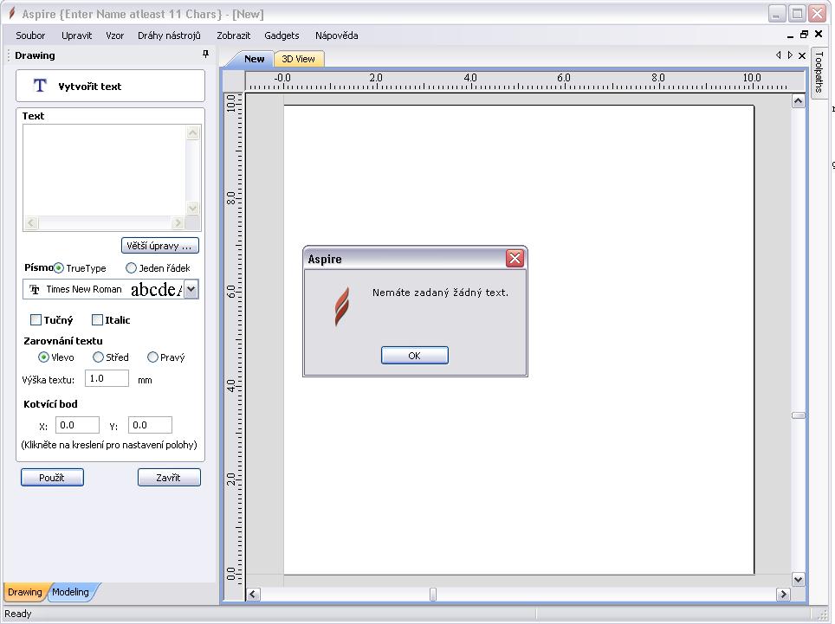
Task: Enable the Italic checkbox
Action: pyautogui.click(x=98, y=320)
